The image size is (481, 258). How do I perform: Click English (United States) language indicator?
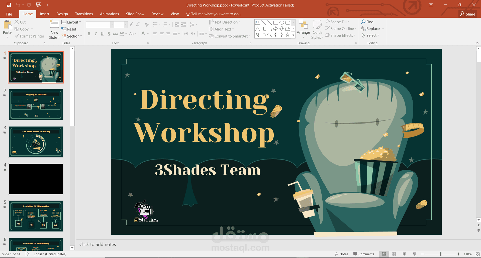(x=50, y=254)
